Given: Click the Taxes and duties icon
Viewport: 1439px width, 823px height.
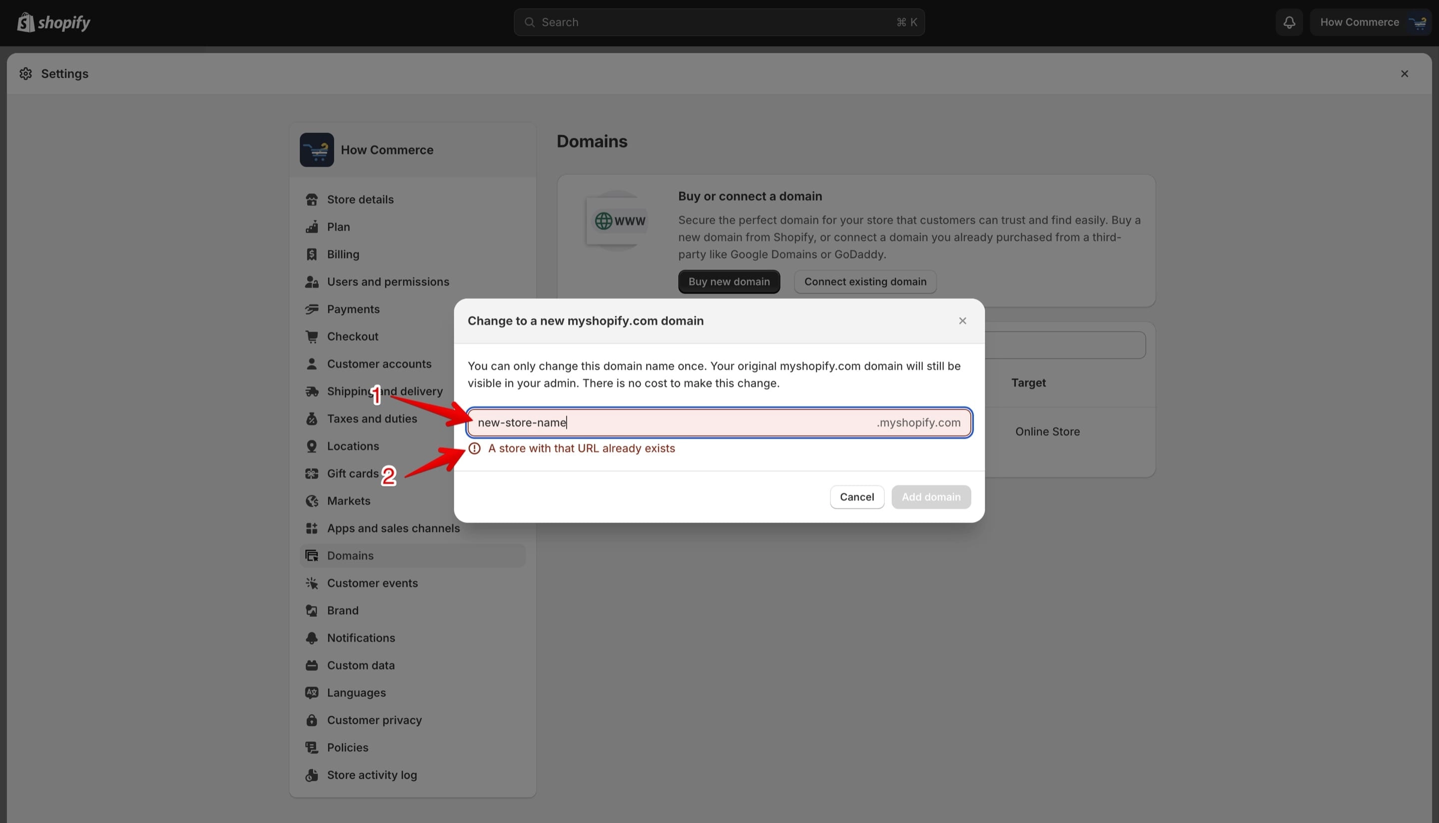Looking at the screenshot, I should [311, 419].
